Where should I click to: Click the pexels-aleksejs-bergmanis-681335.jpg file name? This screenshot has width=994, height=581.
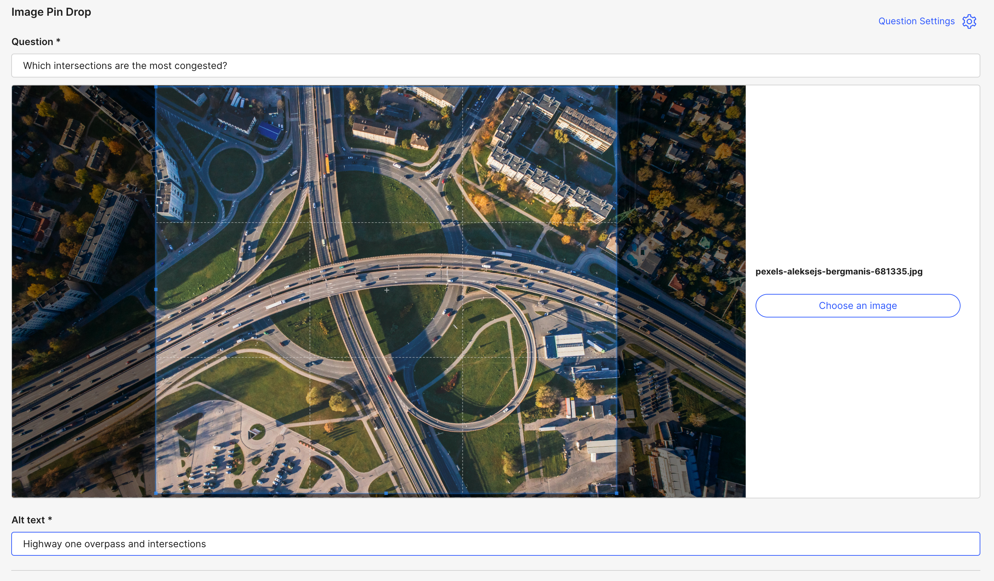(839, 272)
